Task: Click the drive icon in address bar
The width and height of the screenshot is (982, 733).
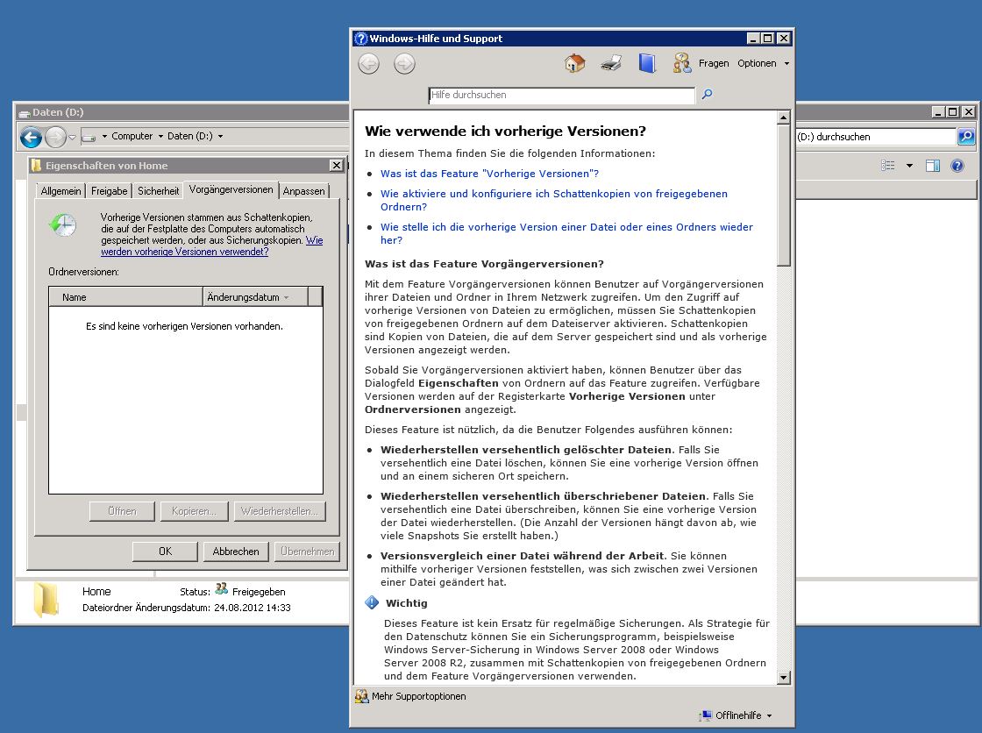Action: click(x=89, y=137)
